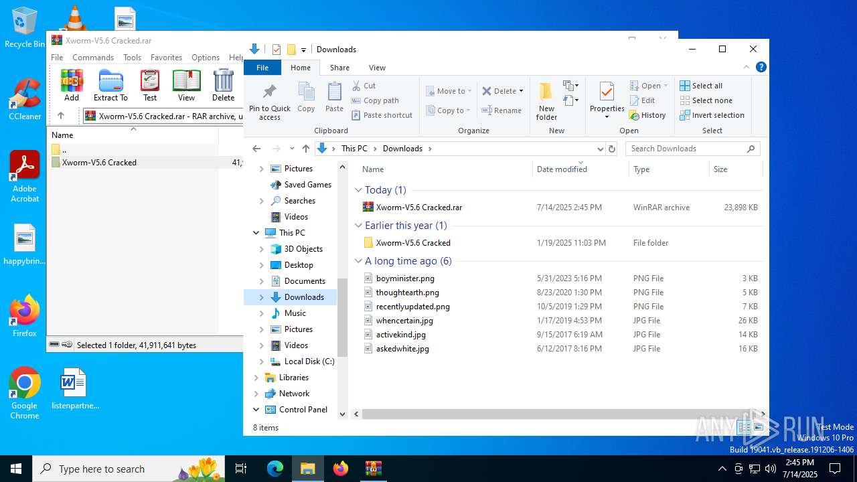Switch to Large icons view layout
The width and height of the screenshot is (857, 482).
click(759, 427)
